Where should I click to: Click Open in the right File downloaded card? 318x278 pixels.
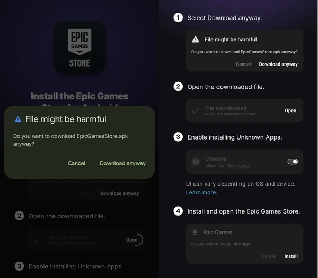click(x=290, y=110)
